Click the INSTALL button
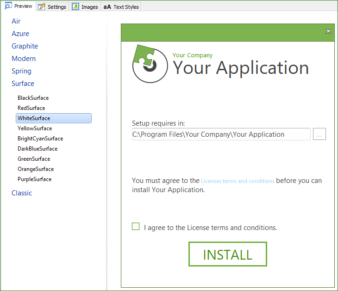 228,254
